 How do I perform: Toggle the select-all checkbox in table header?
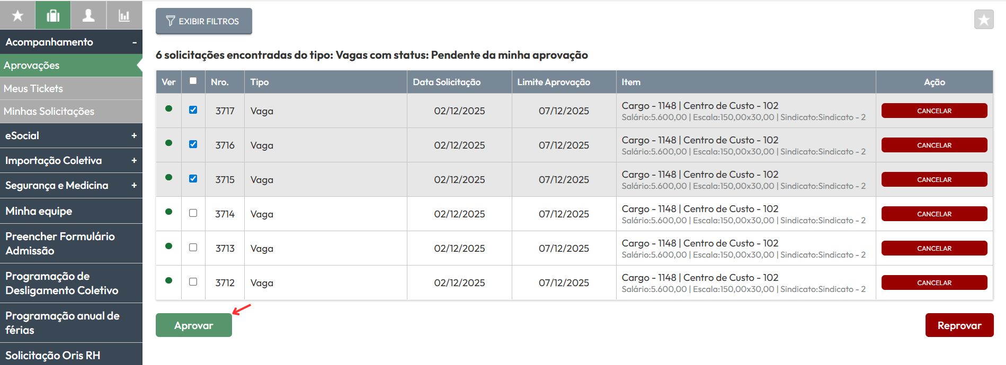(x=193, y=81)
